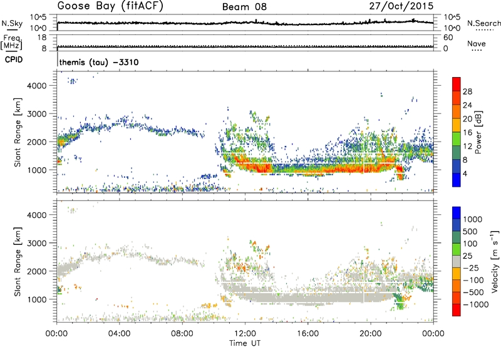The height and width of the screenshot is (347, 501).
Task: Click the '-1000' tick on the Velocity colorbar
Action: point(475,304)
